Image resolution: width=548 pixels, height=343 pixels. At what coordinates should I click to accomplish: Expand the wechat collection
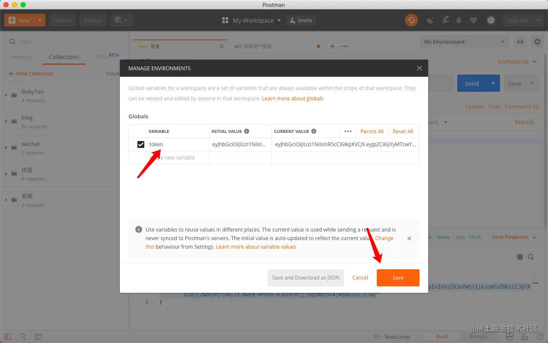tap(6, 147)
